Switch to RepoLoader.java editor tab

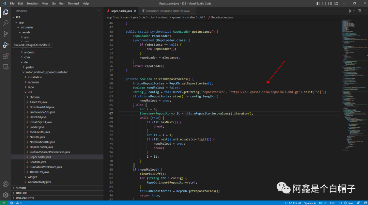point(121,11)
